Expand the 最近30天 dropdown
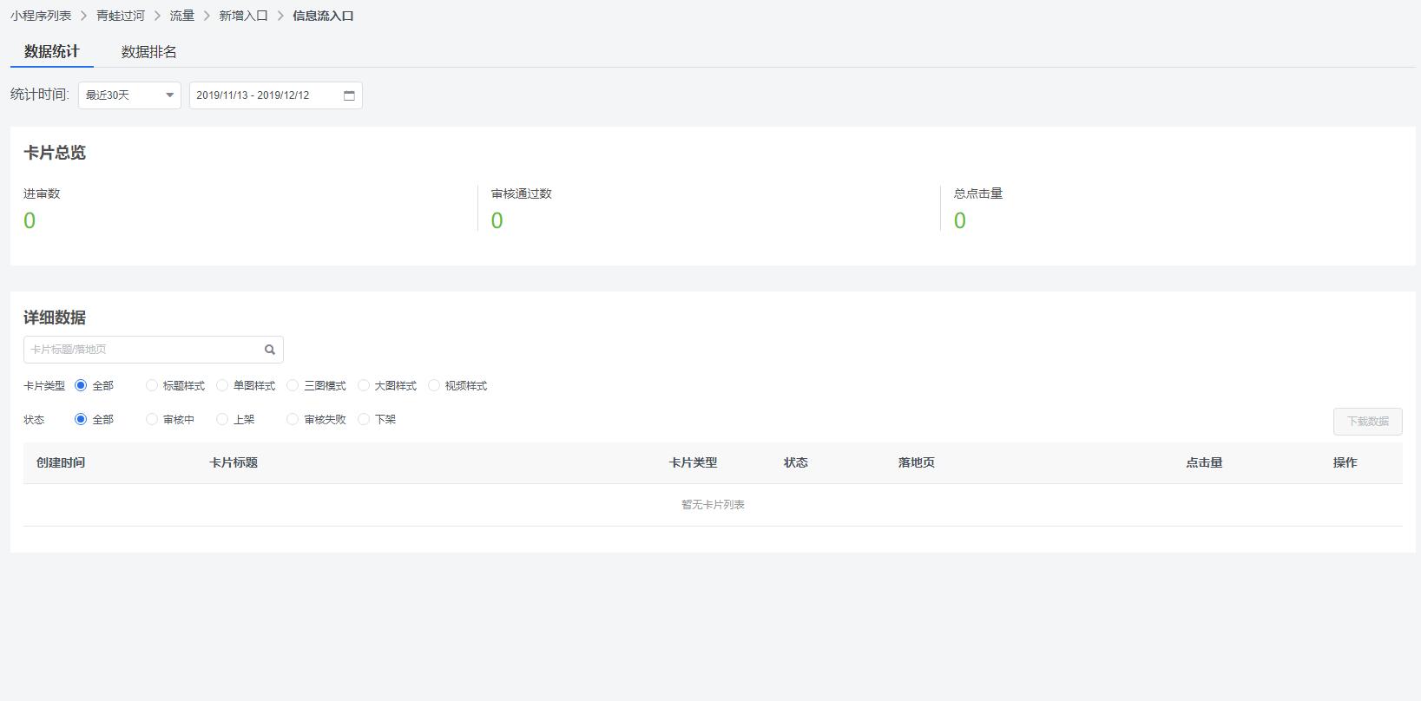The height and width of the screenshot is (701, 1421). point(129,95)
